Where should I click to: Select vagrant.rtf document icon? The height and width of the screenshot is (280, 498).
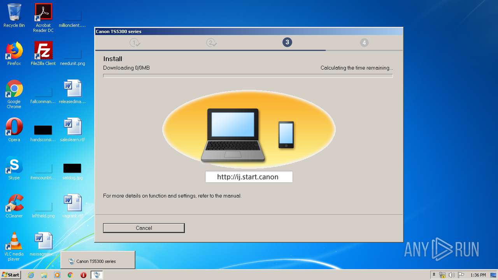(72, 206)
